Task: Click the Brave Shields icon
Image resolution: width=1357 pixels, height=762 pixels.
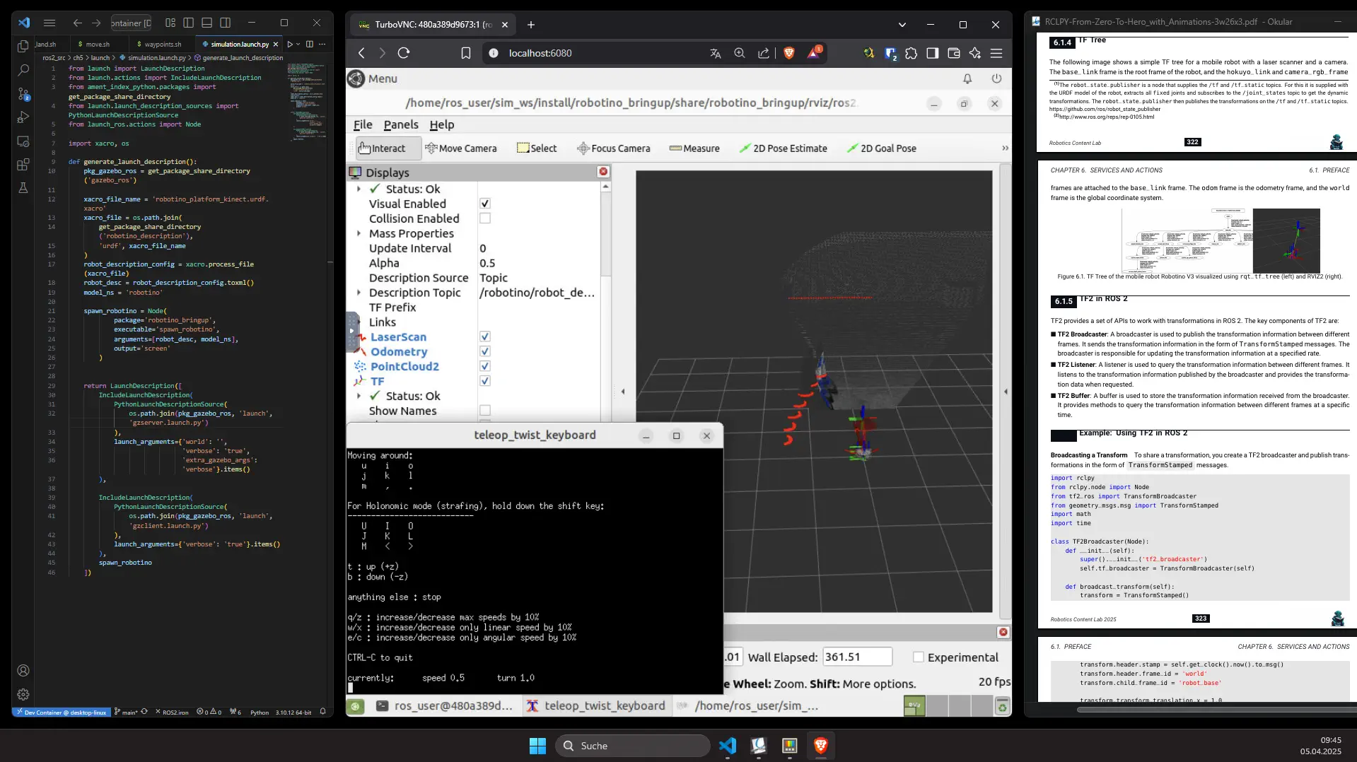Action: [789, 53]
